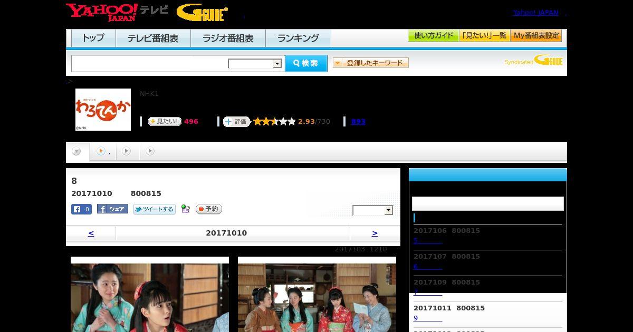Click the add-to-calendar icon
The width and height of the screenshot is (633, 332).
coord(185,209)
